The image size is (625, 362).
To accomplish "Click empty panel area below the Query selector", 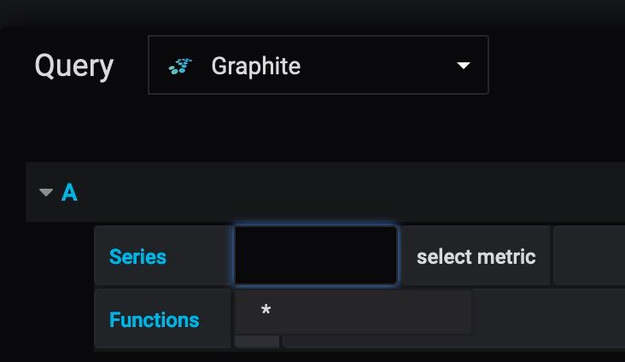I will [x=318, y=127].
